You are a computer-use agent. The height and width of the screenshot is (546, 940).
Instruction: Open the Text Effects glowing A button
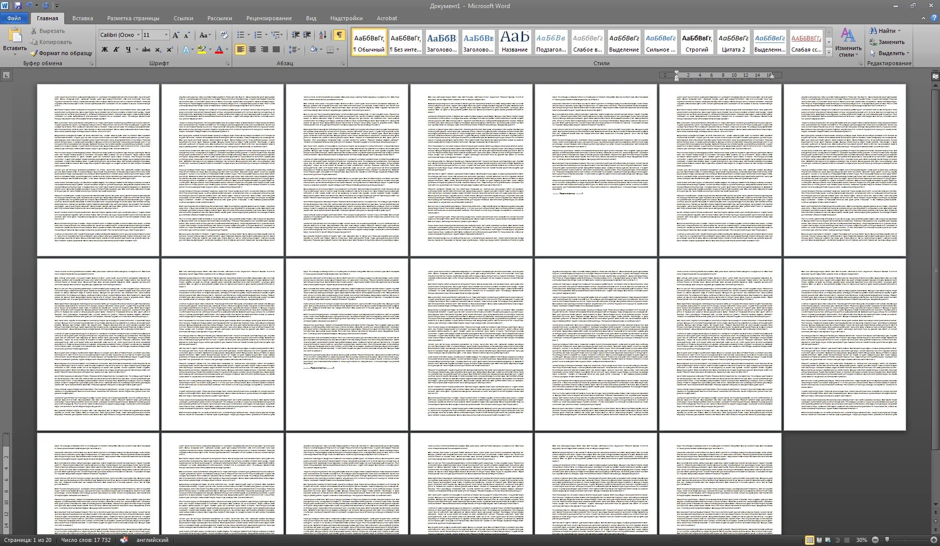[187, 50]
